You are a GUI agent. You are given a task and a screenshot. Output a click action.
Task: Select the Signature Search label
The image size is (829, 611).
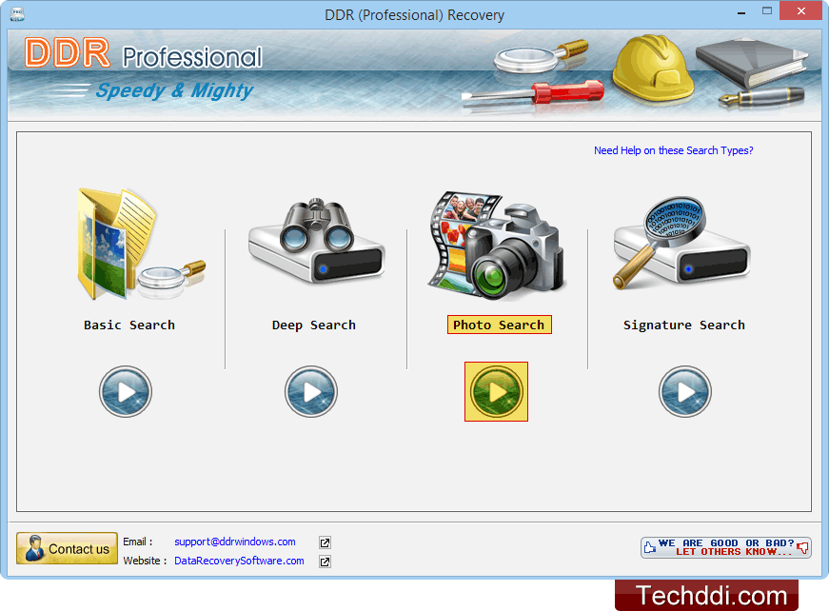click(x=683, y=325)
